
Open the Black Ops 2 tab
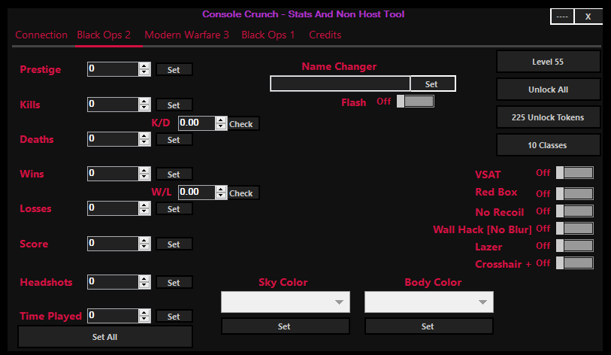click(104, 35)
